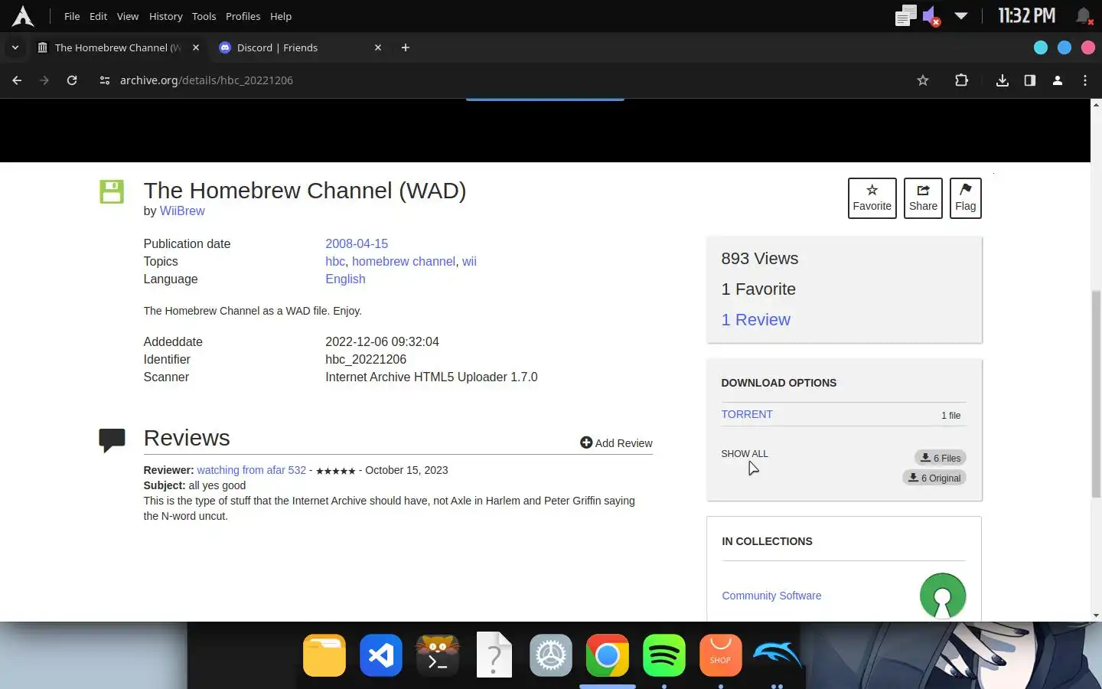Close the Discord Friends tab
Image resolution: width=1102 pixels, height=689 pixels.
click(x=378, y=47)
